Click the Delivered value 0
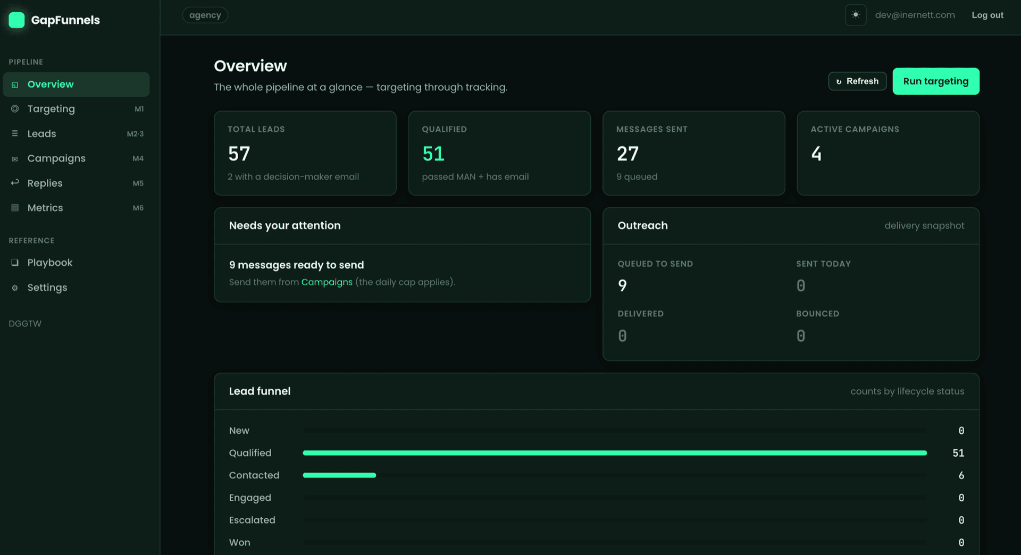The image size is (1021, 555). point(622,336)
